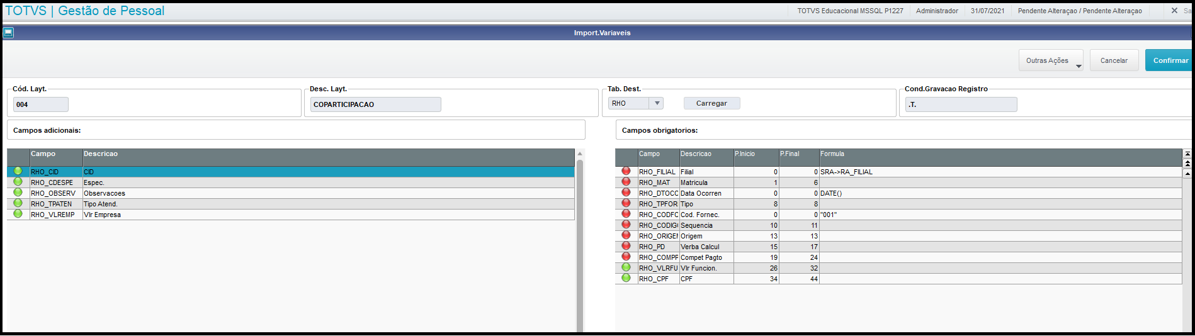1195x336 pixels.
Task: Click the red status circle for RHO_TPFOR
Action: pos(626,203)
